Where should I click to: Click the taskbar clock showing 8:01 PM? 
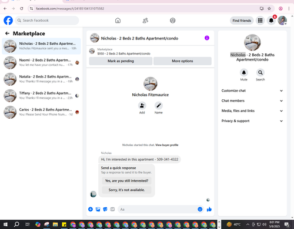275,224
